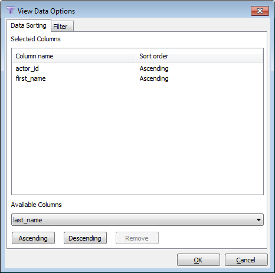This screenshot has height=273, width=275.
Task: Add column with Descending button
Action: (85, 238)
